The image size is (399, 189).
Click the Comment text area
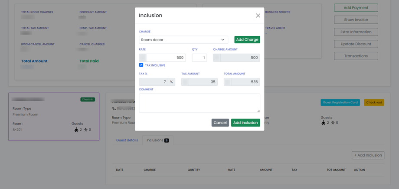(x=199, y=103)
